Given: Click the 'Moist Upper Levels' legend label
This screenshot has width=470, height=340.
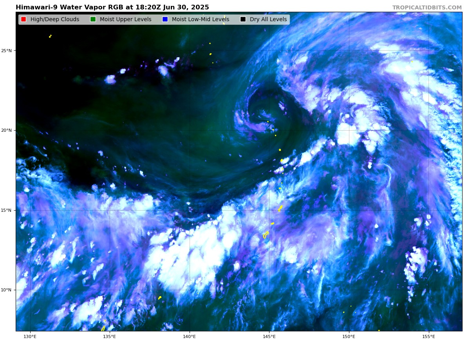Looking at the screenshot, I should (125, 20).
